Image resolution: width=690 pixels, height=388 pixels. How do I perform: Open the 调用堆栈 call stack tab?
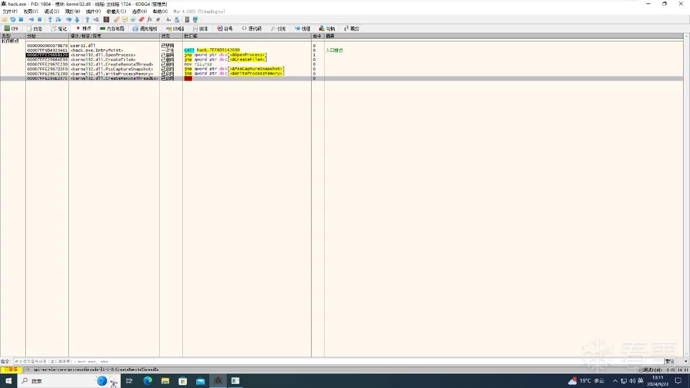(x=145, y=28)
